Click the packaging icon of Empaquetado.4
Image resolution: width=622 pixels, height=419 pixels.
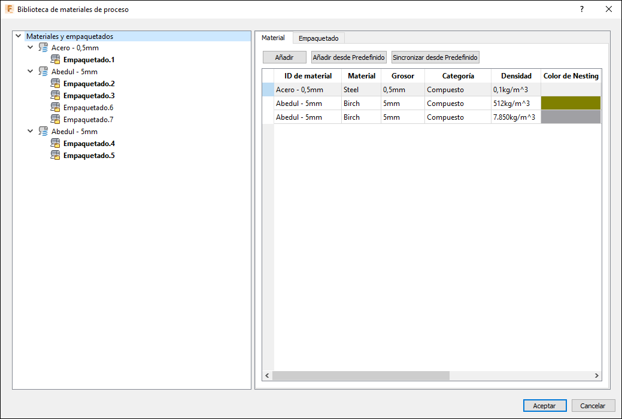(x=55, y=144)
